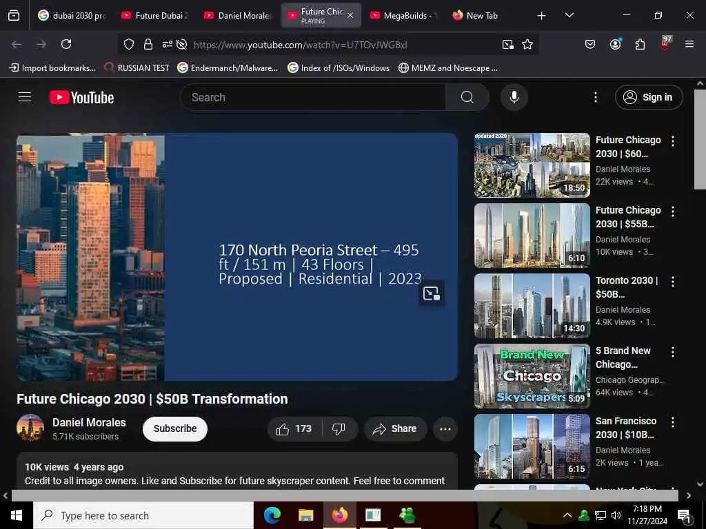
Task: Open the extensions puzzle icon
Action: [x=640, y=44]
